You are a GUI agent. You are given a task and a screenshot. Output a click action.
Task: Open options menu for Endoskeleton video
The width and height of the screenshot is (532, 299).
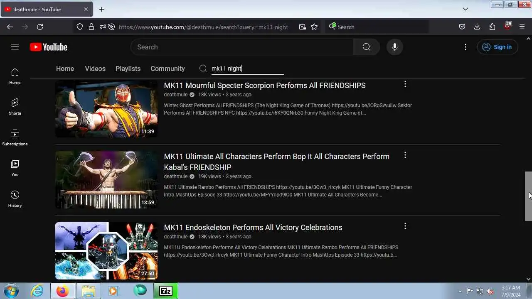[x=405, y=226]
